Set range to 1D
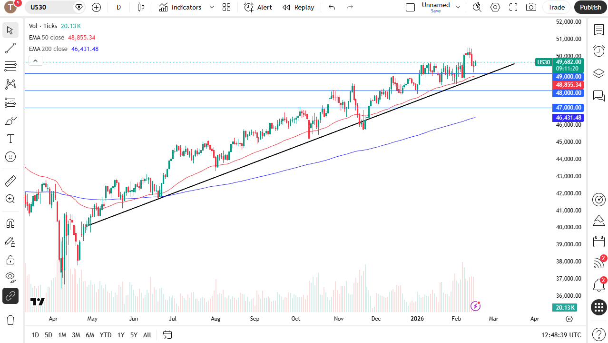608x343 pixels. 35,335
